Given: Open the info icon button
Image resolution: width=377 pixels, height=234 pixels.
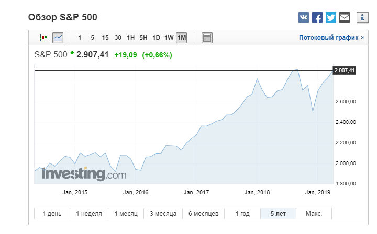Looking at the screenshot, I should [362, 17].
